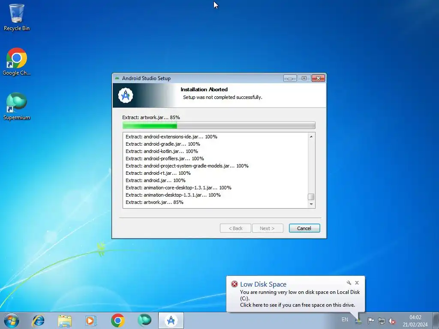Select the animation-core-desktop-1.3.1.jar log line

click(x=178, y=188)
